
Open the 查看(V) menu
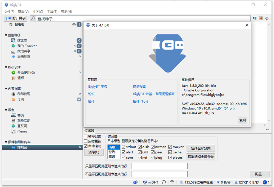[x=23, y=12]
